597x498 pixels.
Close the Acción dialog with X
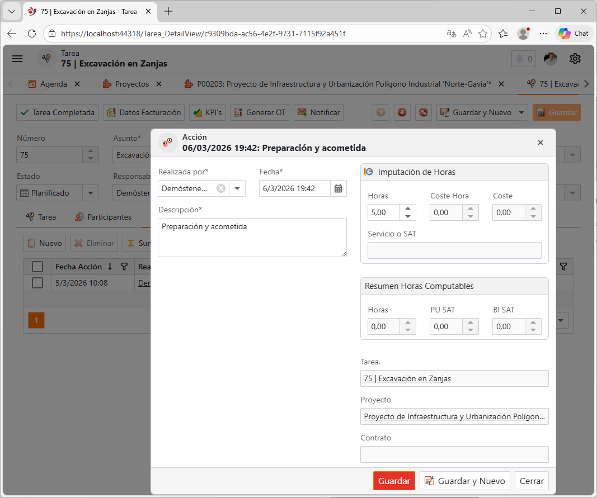(x=540, y=143)
